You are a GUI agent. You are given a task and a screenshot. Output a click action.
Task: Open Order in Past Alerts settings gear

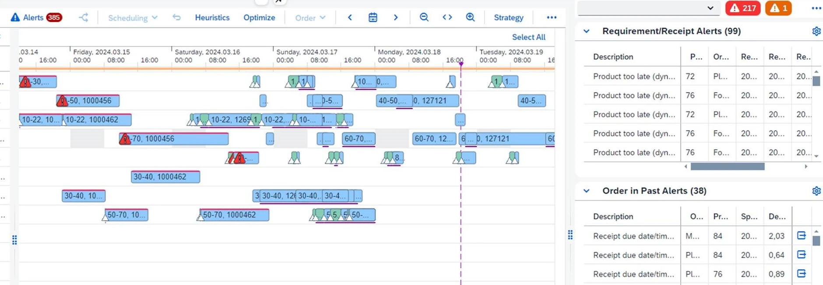pyautogui.click(x=816, y=191)
